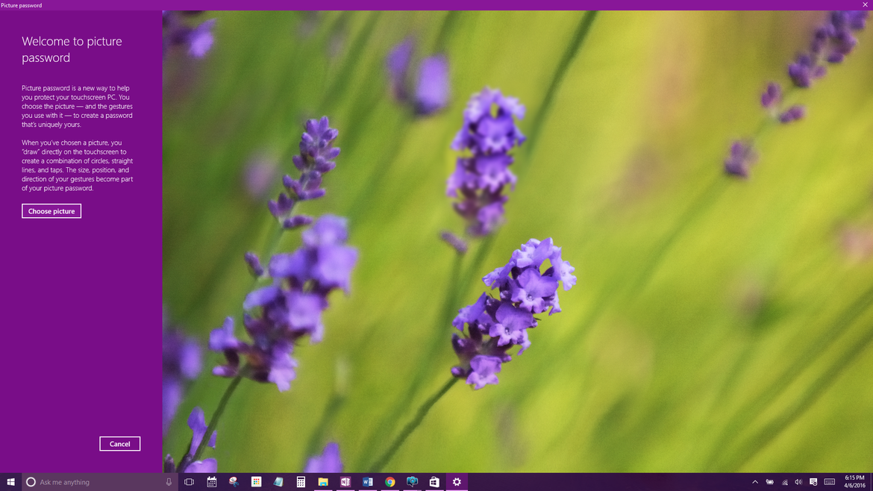Open the touch keyboard from system tray
Viewport: 873px width, 491px height.
click(829, 482)
